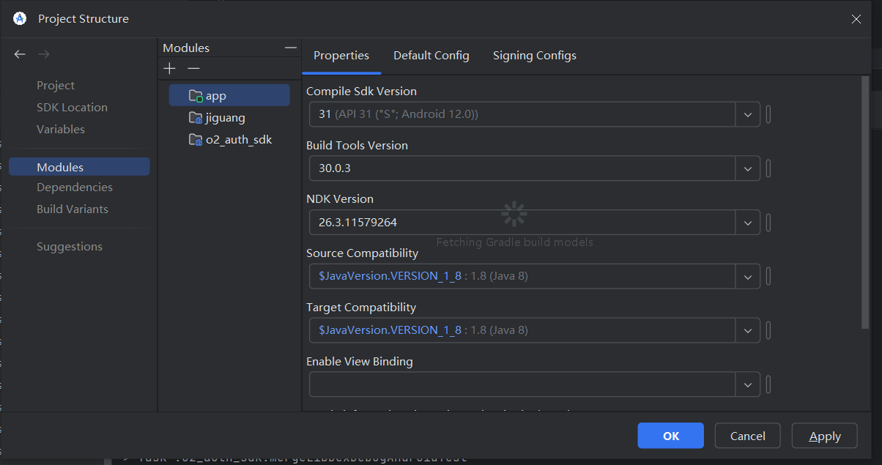Click the forward navigation arrow
Image resolution: width=882 pixels, height=465 pixels.
pos(44,54)
